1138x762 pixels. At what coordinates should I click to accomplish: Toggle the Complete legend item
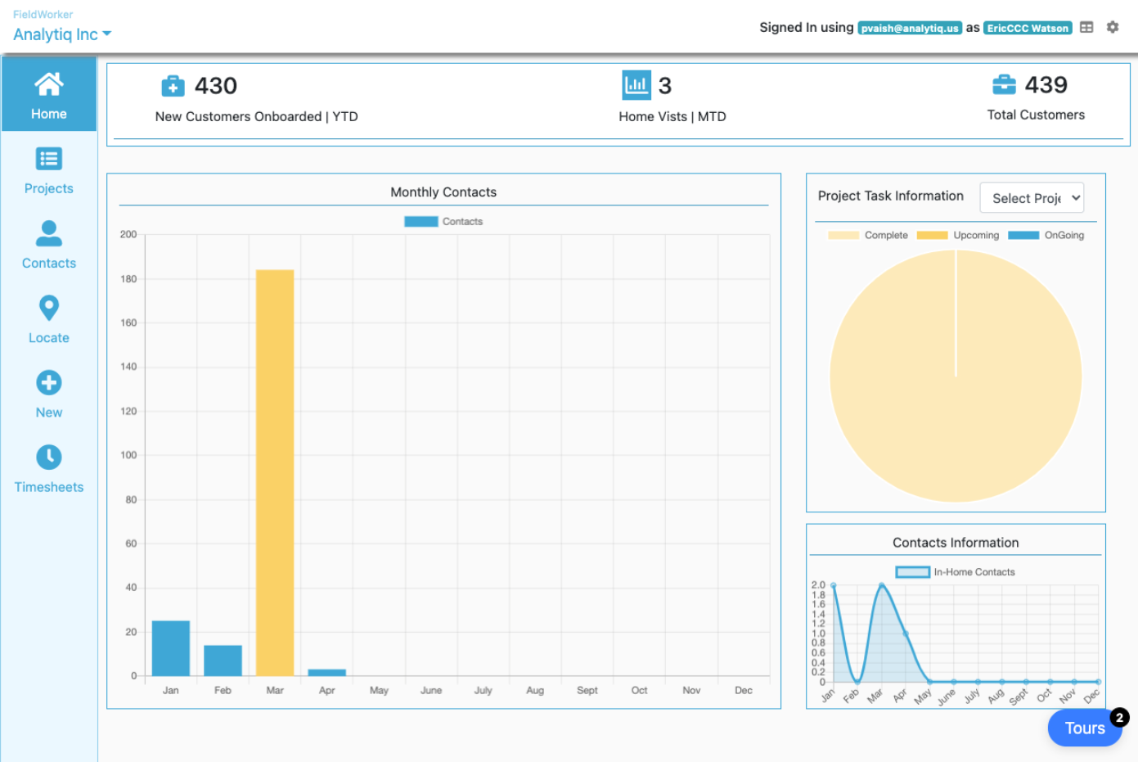point(868,235)
